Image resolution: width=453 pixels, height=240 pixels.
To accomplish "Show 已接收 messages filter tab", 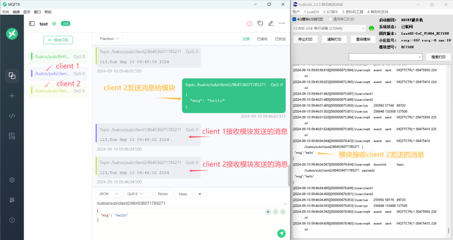I will tap(262, 39).
